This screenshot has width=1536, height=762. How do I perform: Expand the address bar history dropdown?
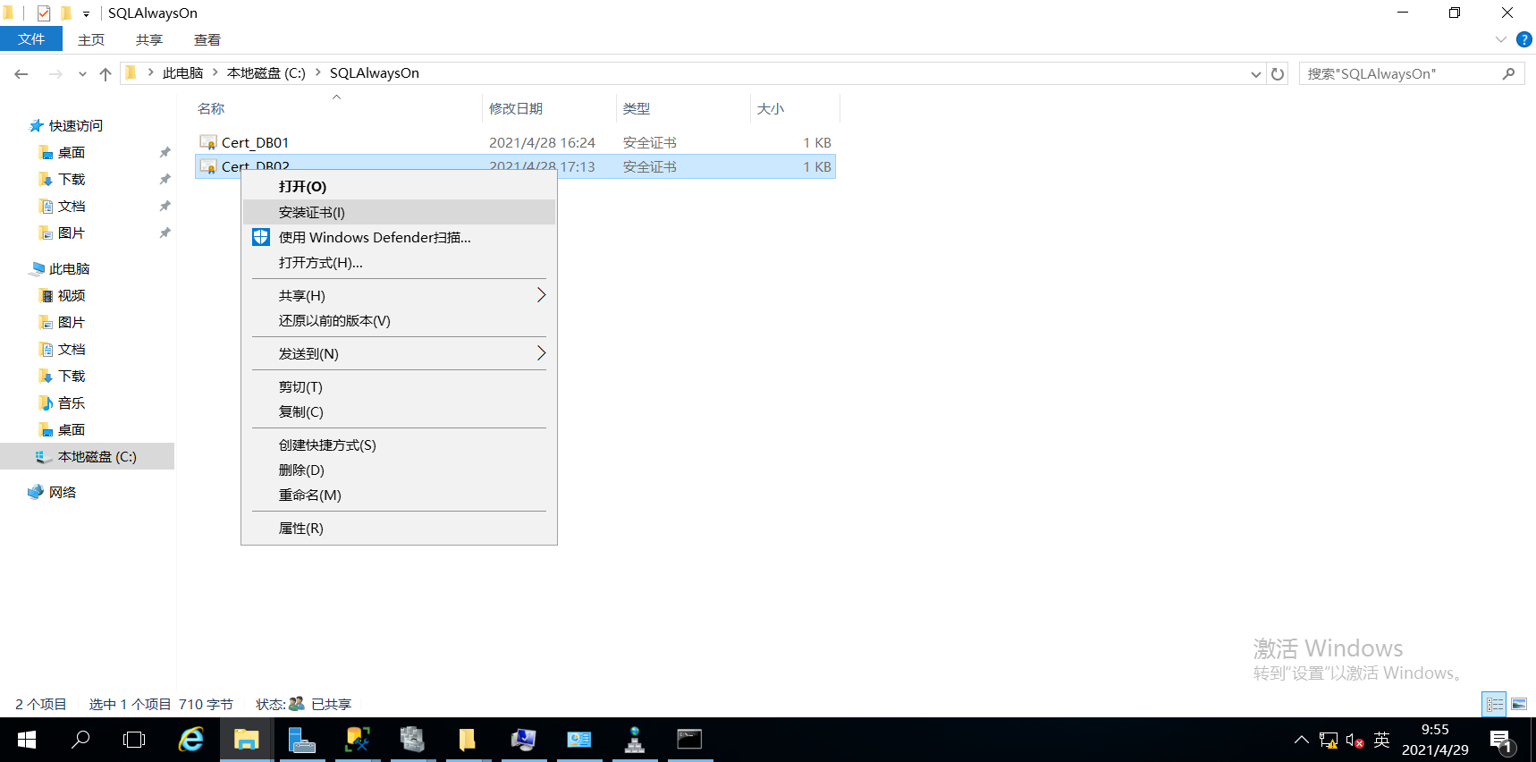[x=1256, y=74]
